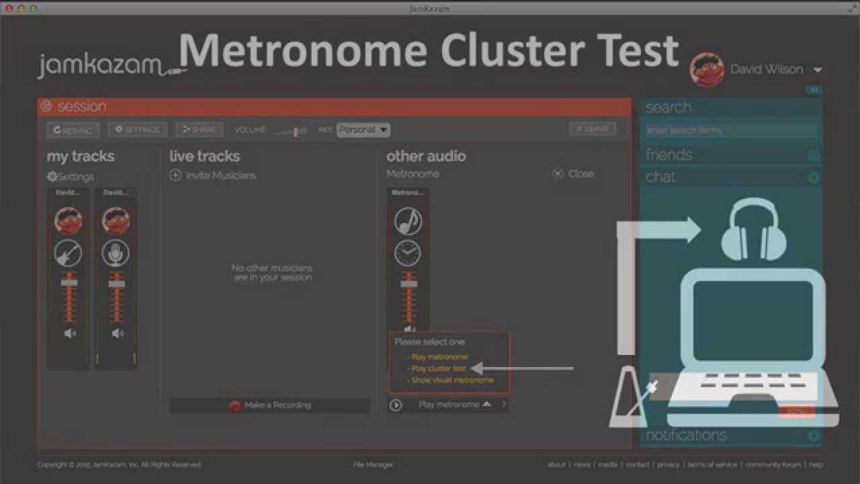Expand the chat panel header

click(731, 177)
